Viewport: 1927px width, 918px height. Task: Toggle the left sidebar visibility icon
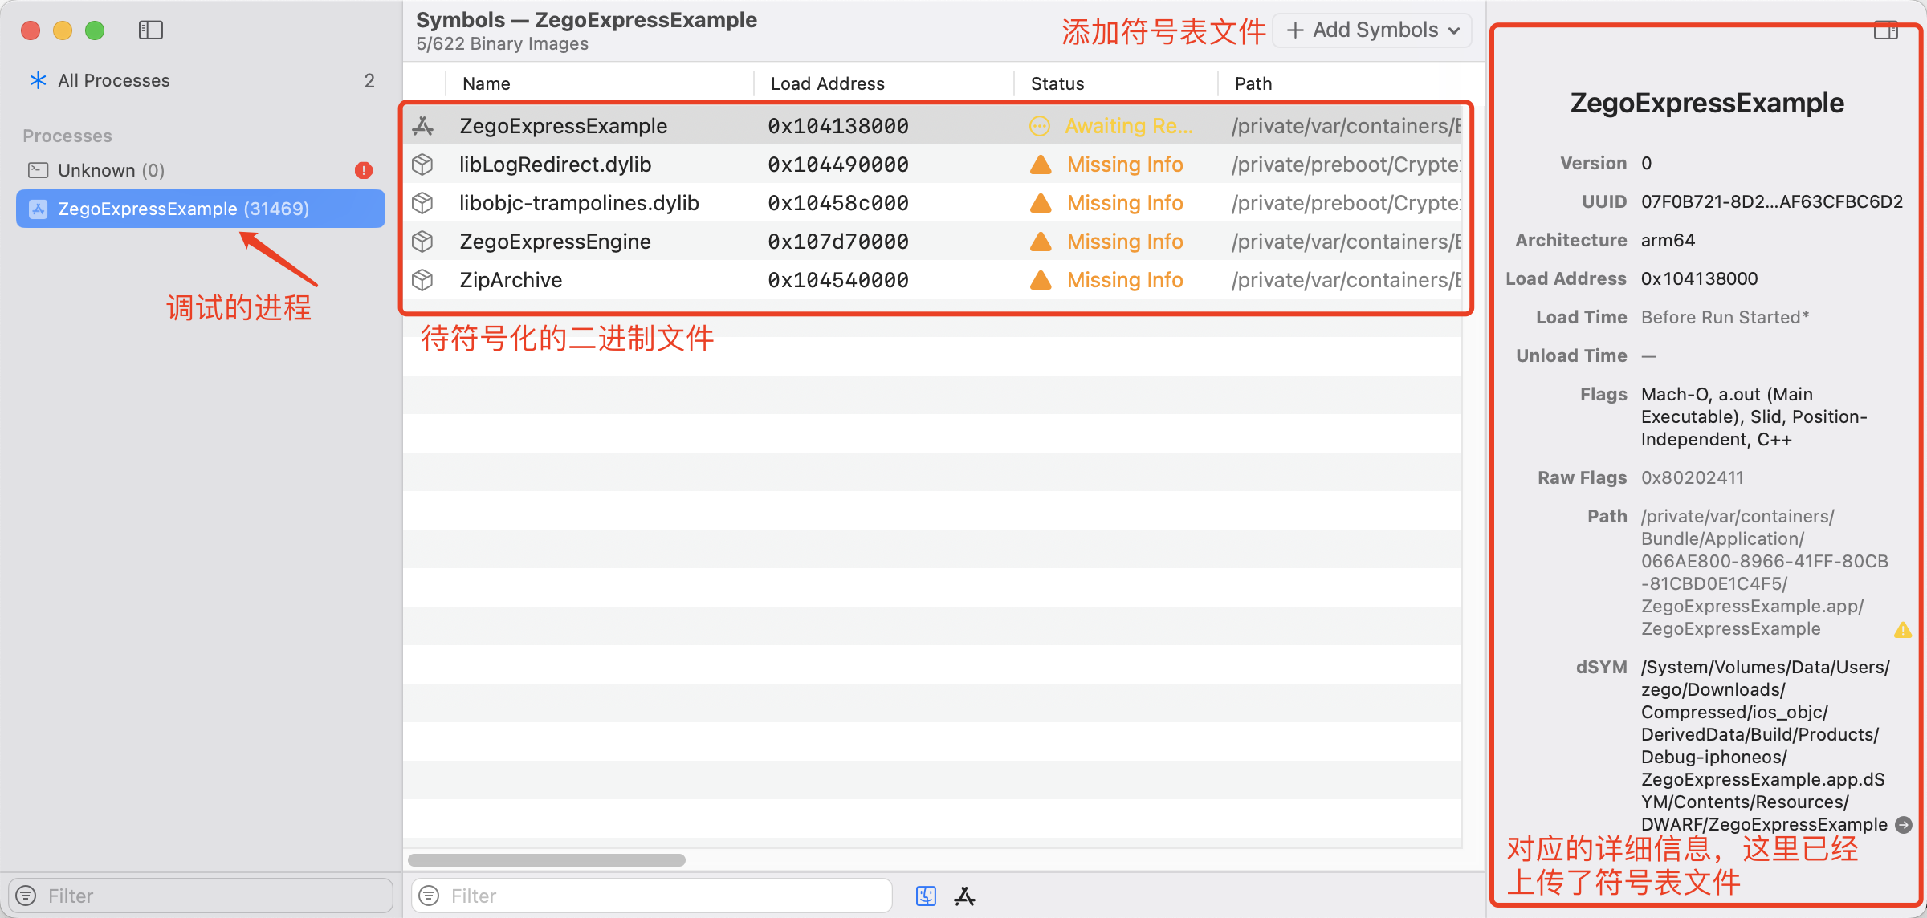pos(150,30)
